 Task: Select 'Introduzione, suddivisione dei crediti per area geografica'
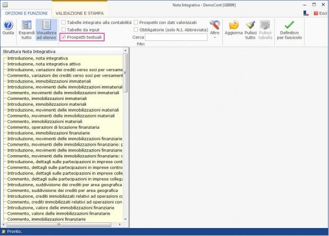65,185
